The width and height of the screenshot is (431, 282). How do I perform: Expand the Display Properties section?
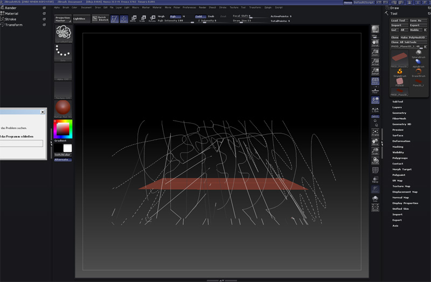pos(405,203)
